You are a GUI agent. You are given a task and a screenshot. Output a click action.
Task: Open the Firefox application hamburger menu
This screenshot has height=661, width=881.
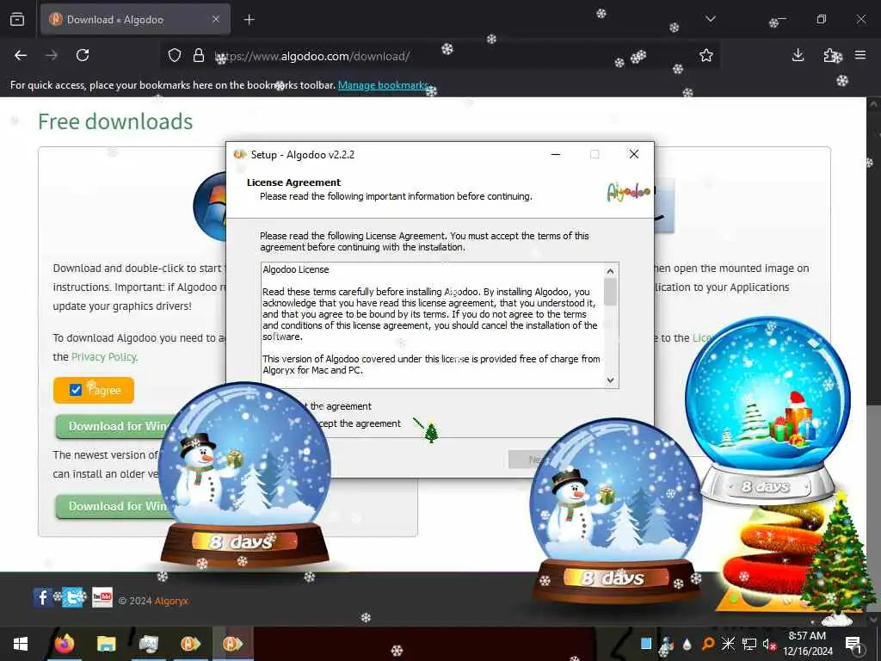tap(860, 55)
